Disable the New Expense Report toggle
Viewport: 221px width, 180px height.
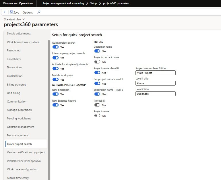[x=55, y=105]
